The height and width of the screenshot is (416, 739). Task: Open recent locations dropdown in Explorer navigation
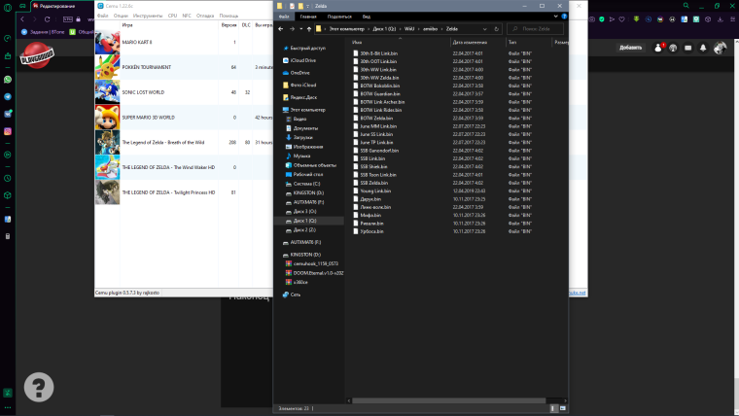301,29
